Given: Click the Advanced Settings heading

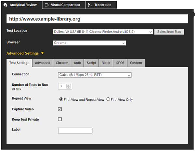Looking at the screenshot, I should [22, 53].
